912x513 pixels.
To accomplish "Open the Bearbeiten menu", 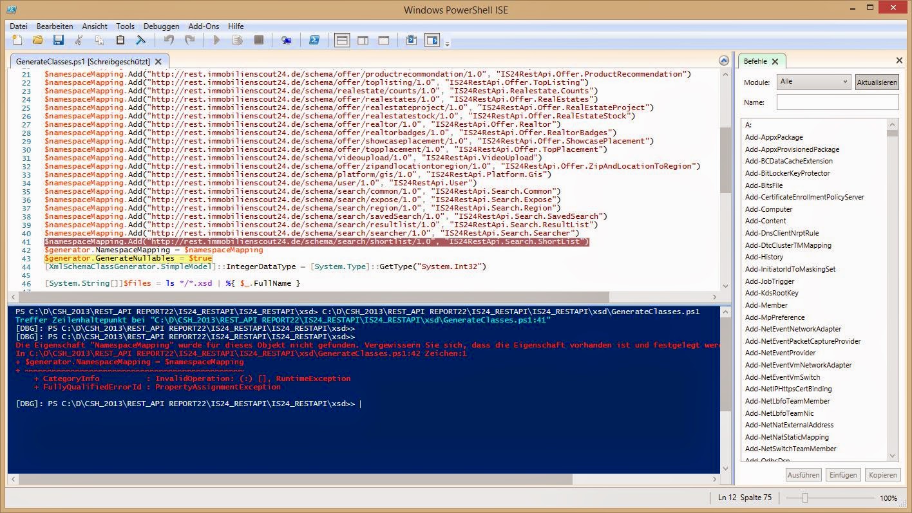I will click(x=55, y=26).
